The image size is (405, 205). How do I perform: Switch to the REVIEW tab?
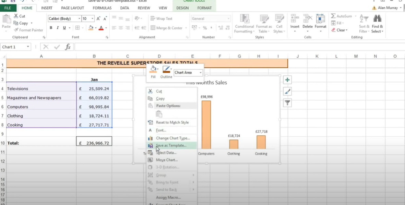click(144, 8)
